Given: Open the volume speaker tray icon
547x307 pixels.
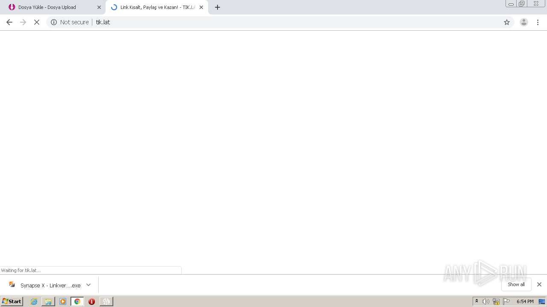Looking at the screenshot, I should (486, 301).
